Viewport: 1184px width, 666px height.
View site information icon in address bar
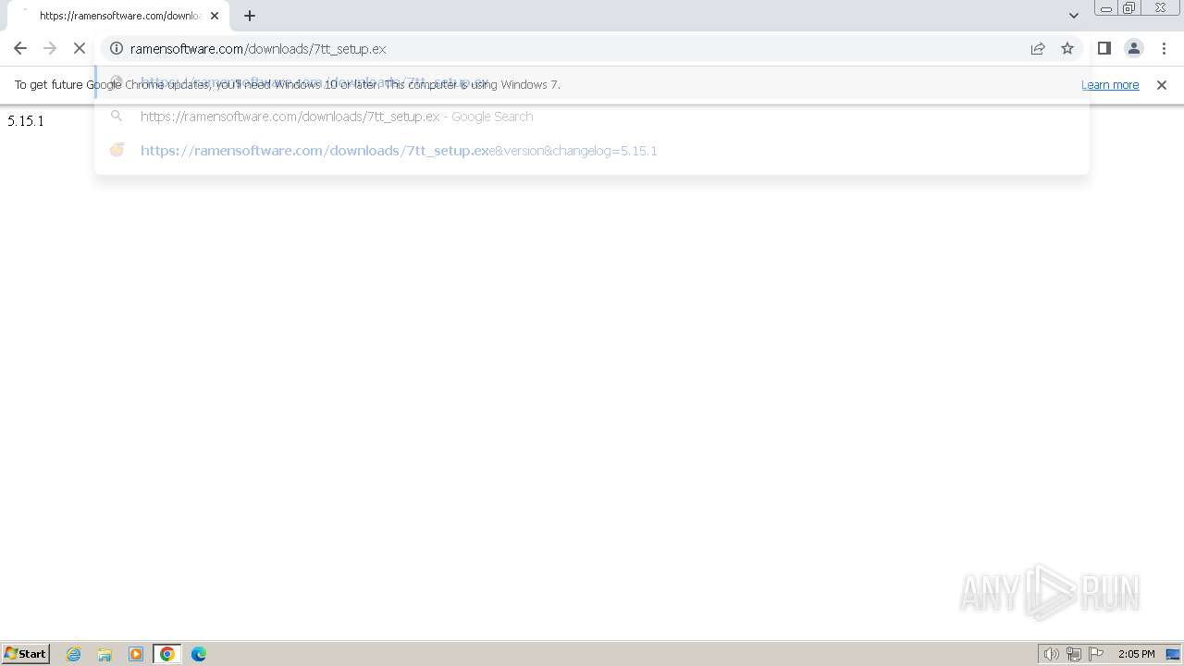117,48
